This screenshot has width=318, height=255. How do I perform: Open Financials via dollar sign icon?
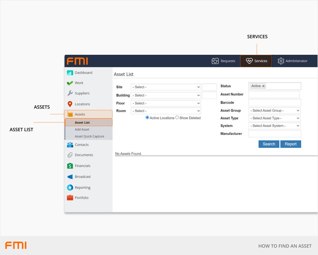coord(70,166)
